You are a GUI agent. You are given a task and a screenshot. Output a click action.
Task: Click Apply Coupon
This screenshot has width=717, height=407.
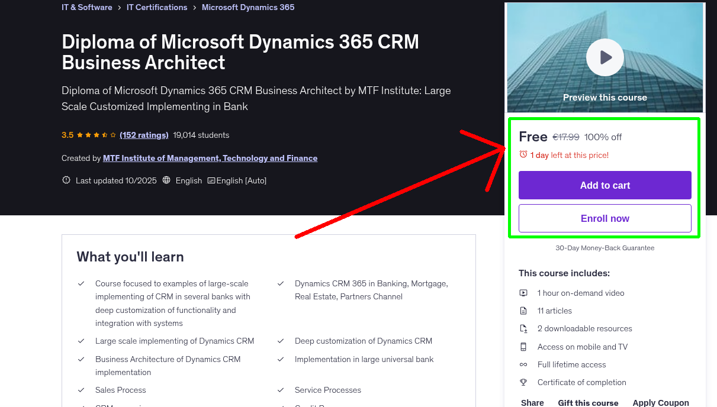tap(661, 402)
